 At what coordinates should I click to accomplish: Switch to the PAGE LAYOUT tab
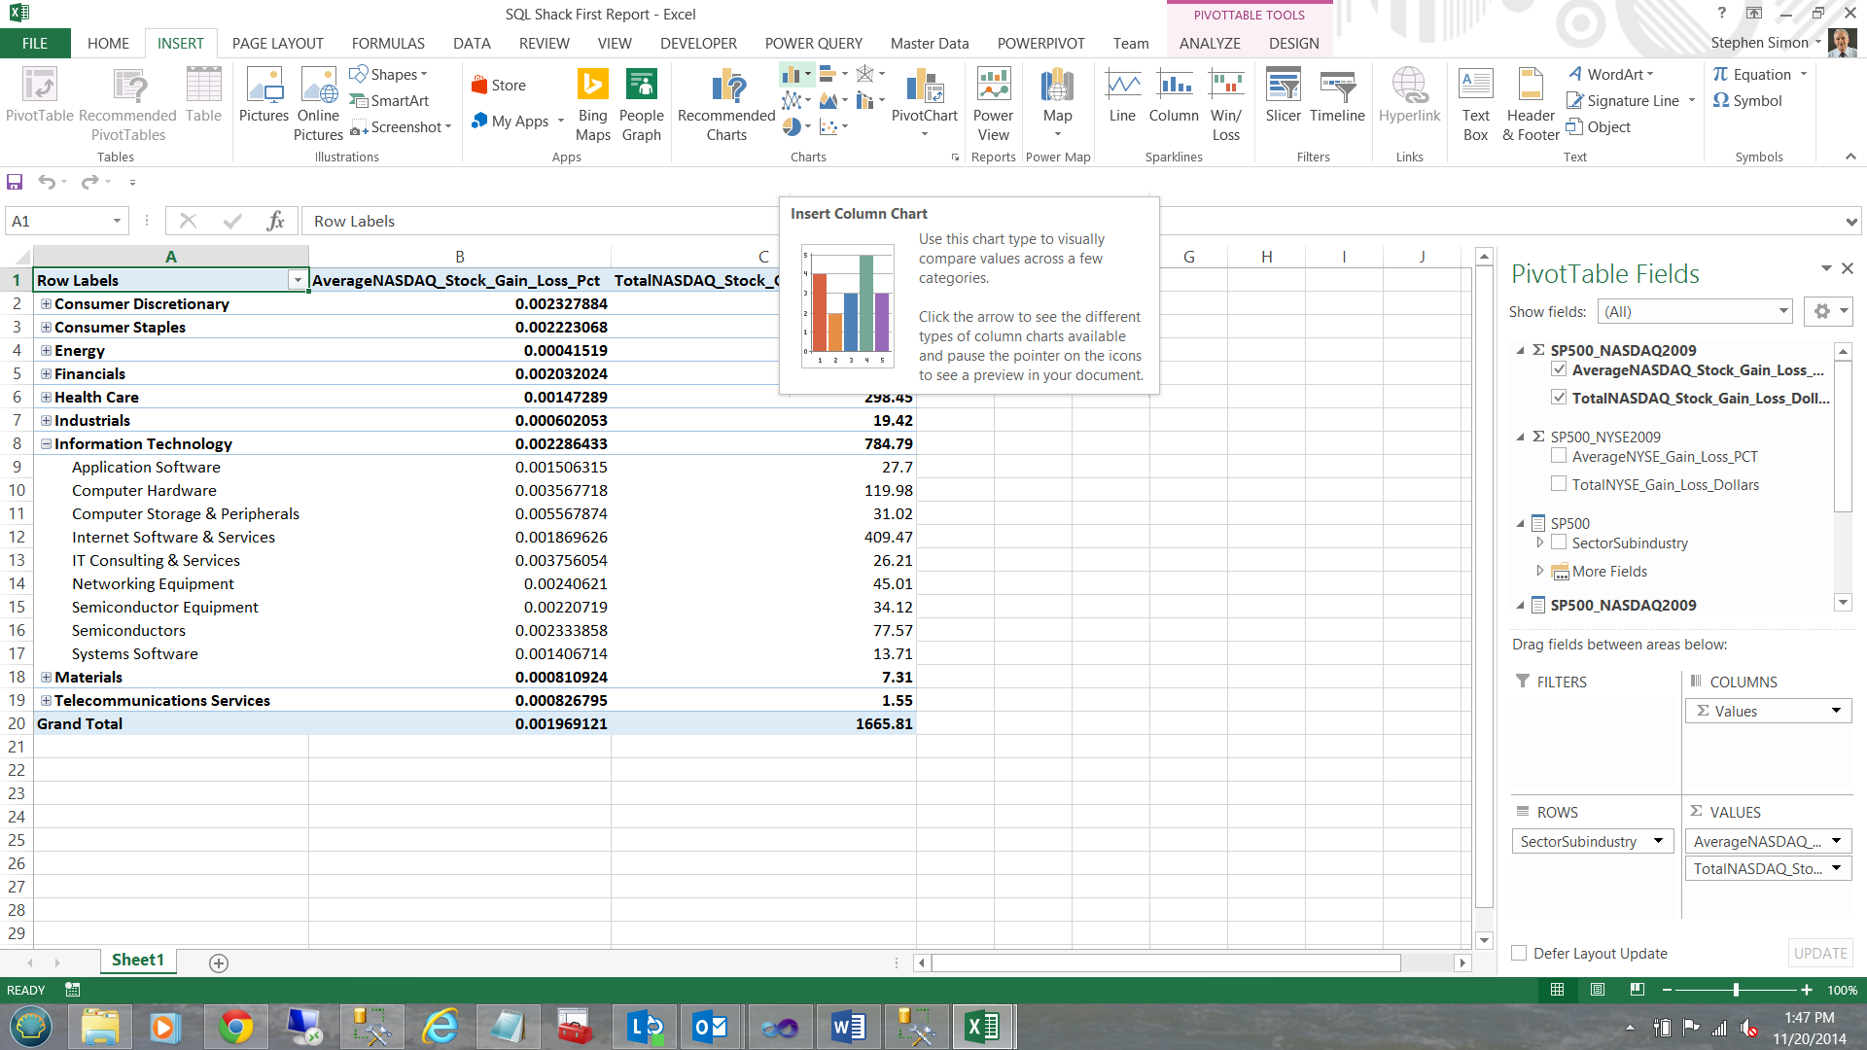tap(277, 44)
